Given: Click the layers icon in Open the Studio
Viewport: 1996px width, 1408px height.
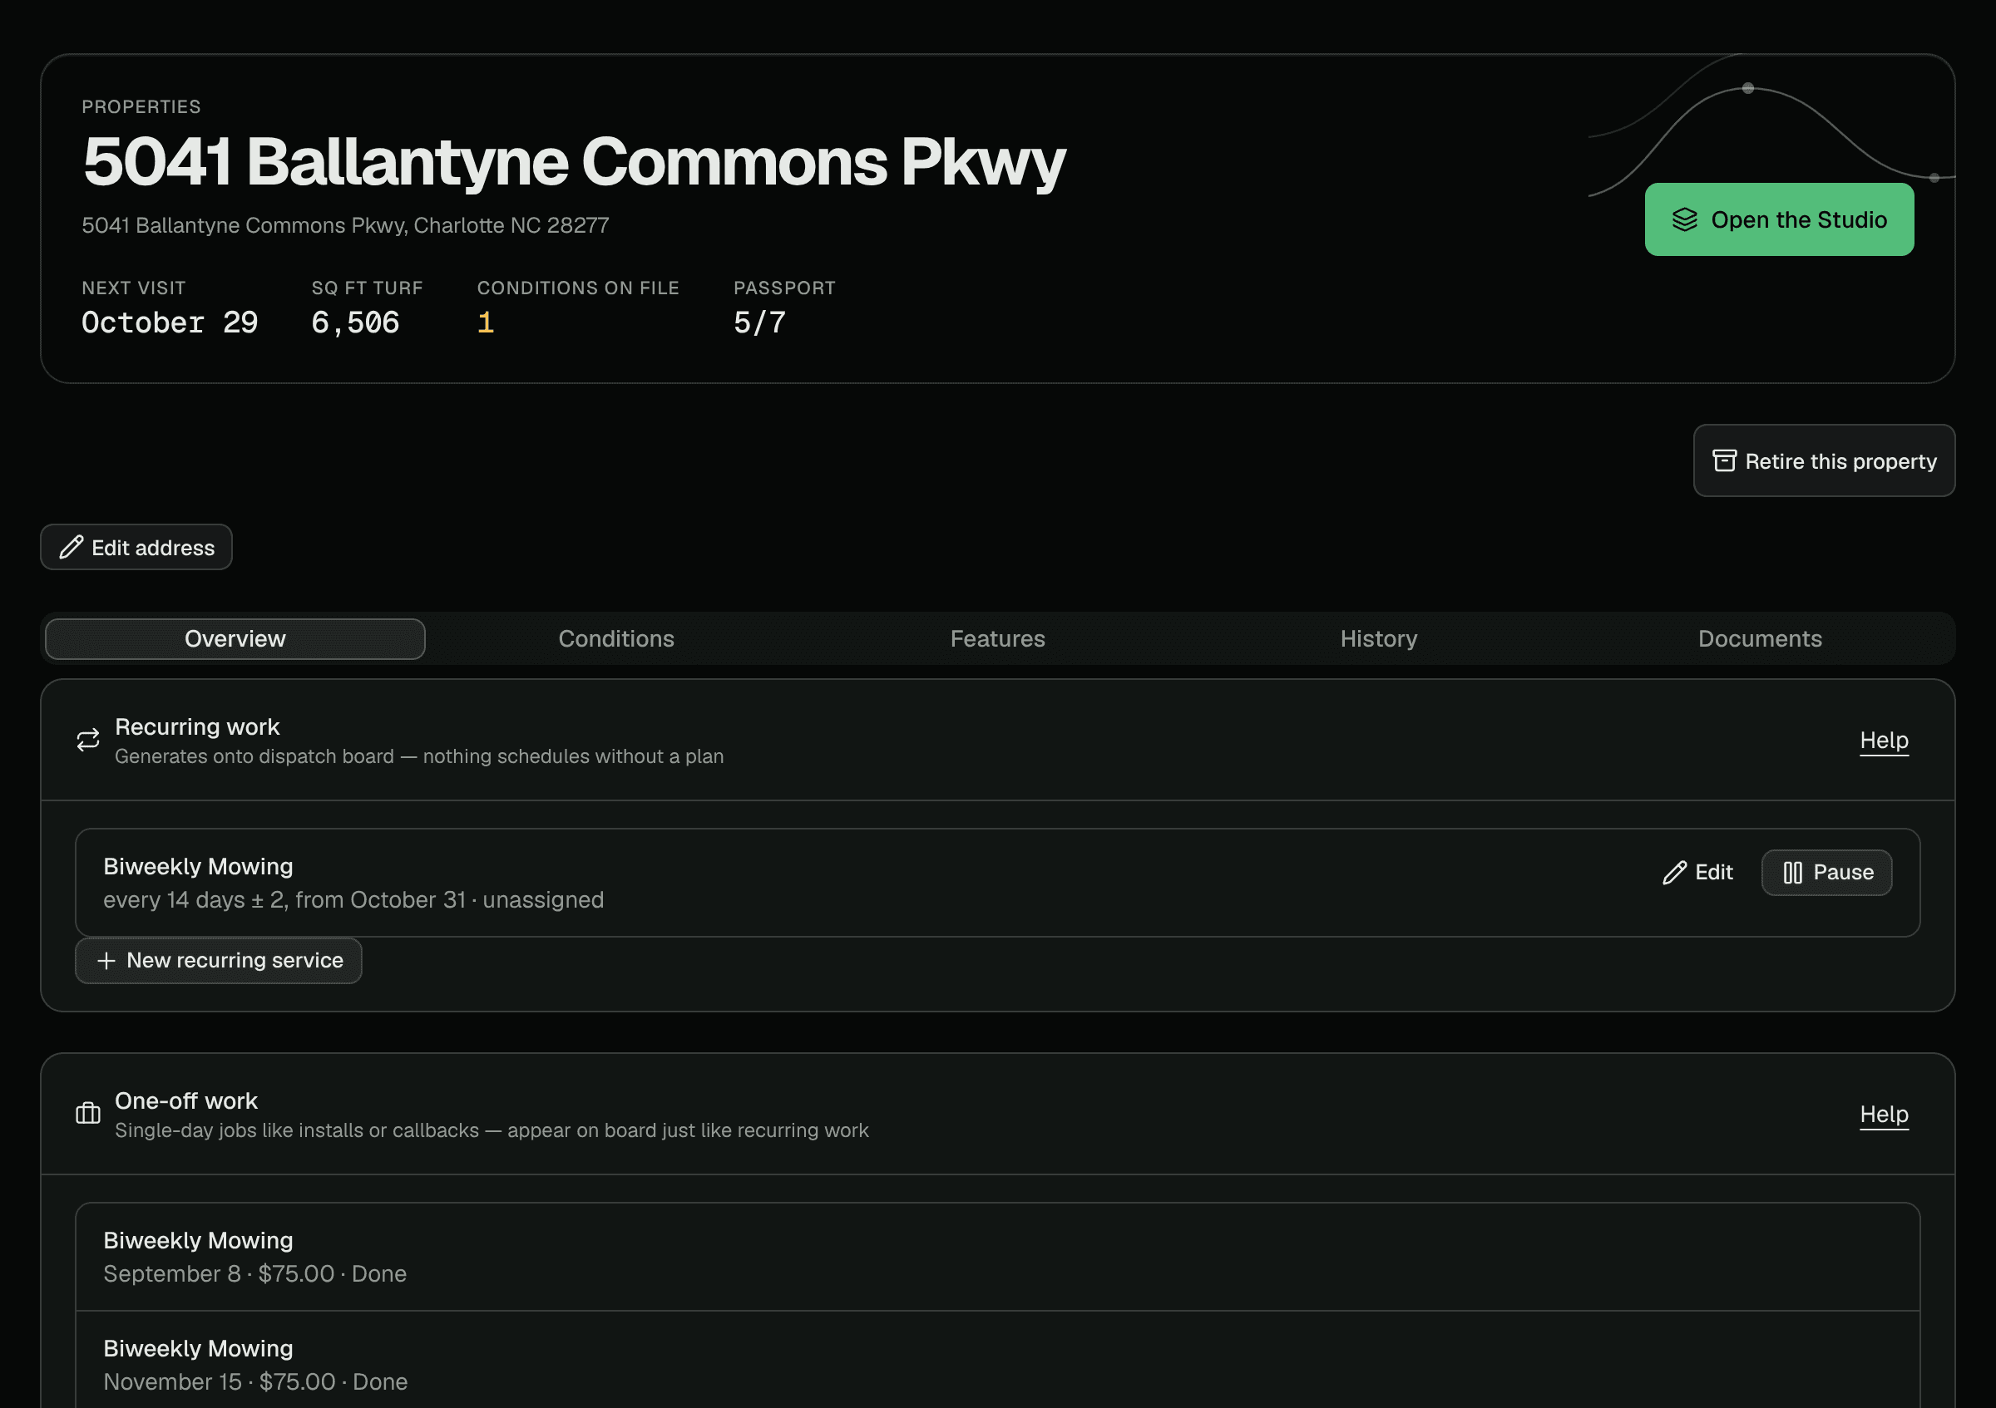Looking at the screenshot, I should click(x=1684, y=219).
